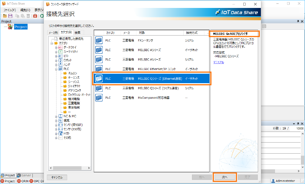Switch to the メーカ別 tab
This screenshot has height=184, width=305.
click(x=53, y=32)
